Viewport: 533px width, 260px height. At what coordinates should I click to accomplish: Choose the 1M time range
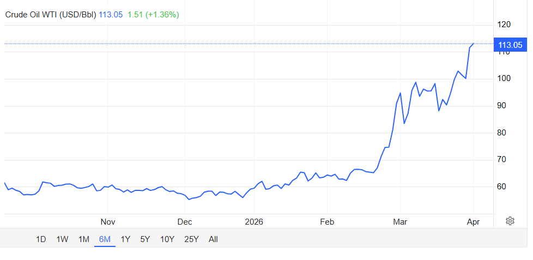click(83, 239)
